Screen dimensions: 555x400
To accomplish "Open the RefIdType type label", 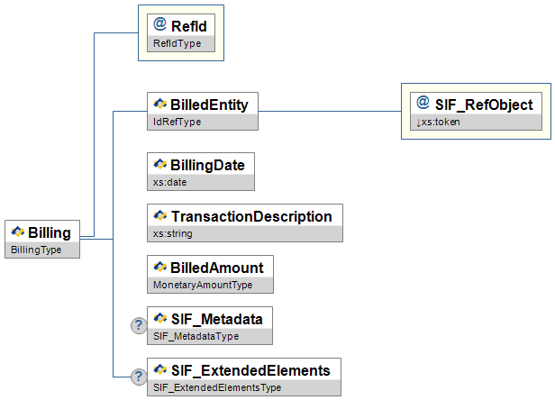I will click(177, 43).
